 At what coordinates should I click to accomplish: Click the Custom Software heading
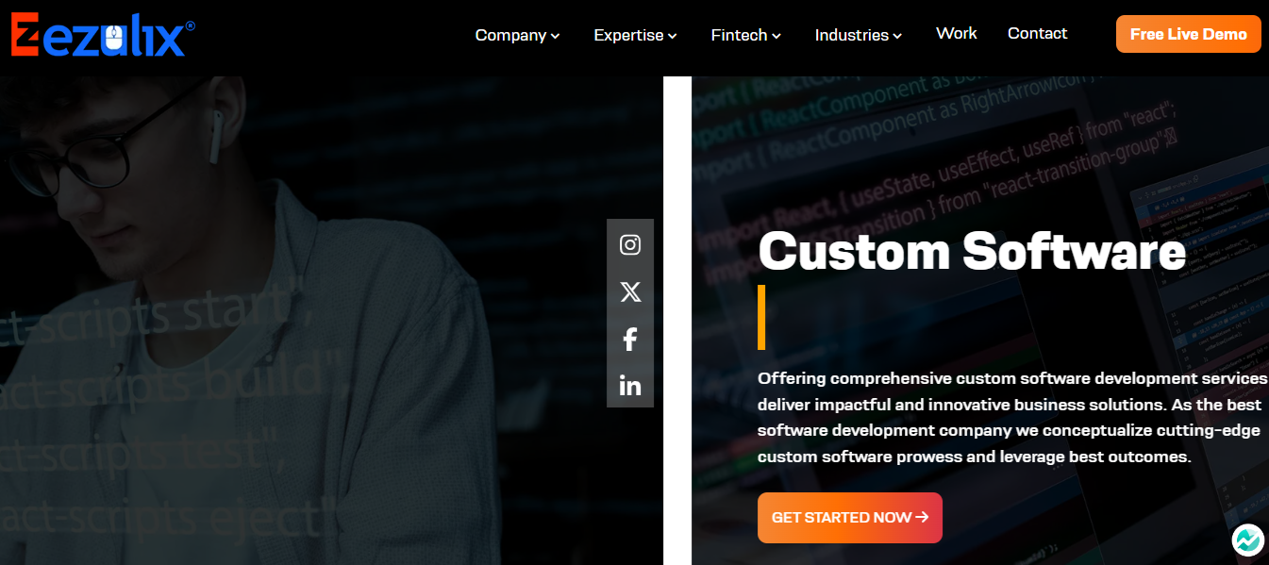pyautogui.click(x=972, y=252)
